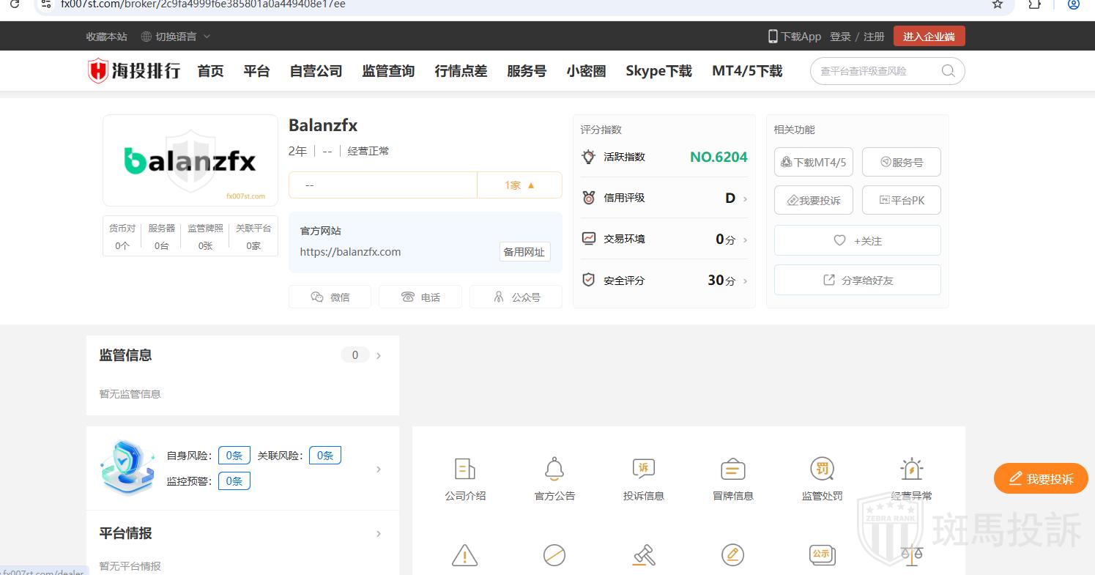Screen dimensions: 1095x575
Task: Open the 行情点差 menu item
Action: (x=461, y=71)
